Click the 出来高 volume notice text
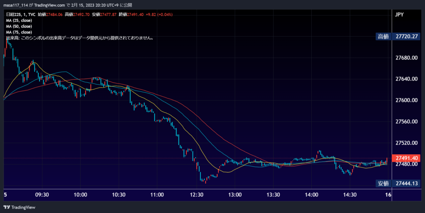Screen dimensions: 425x213 (80, 38)
